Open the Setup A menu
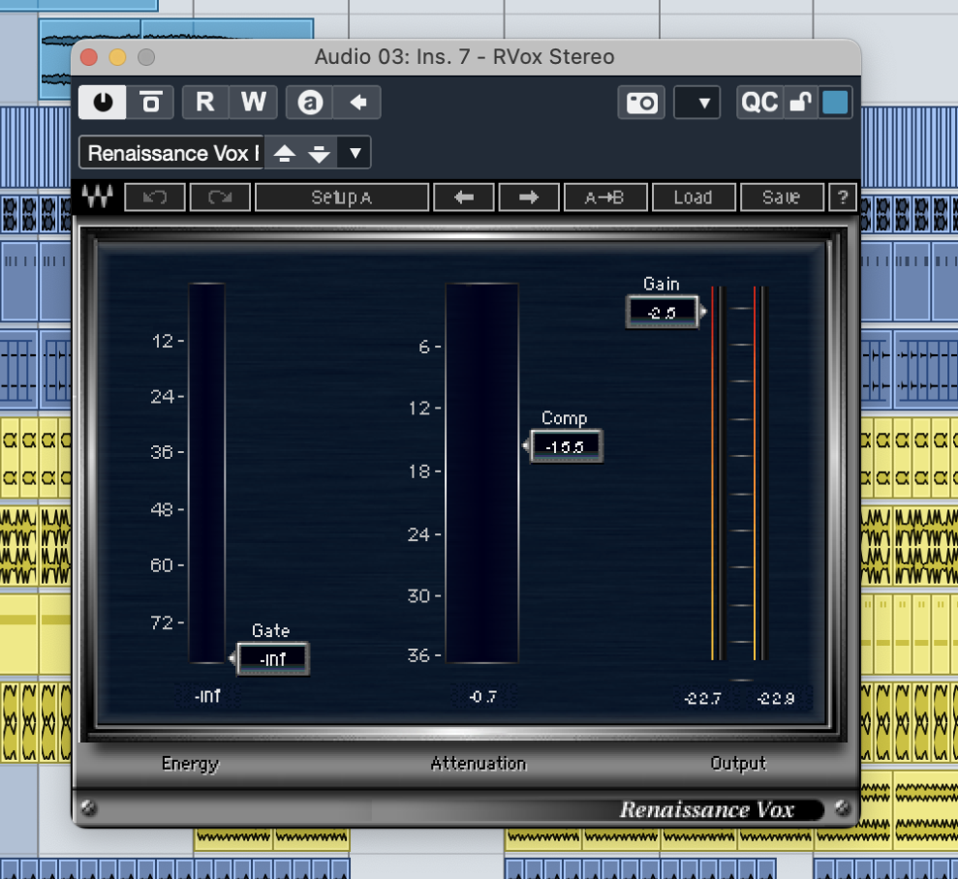958x879 pixels. pos(342,197)
